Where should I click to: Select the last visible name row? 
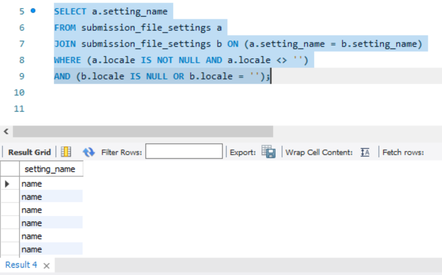click(x=51, y=249)
